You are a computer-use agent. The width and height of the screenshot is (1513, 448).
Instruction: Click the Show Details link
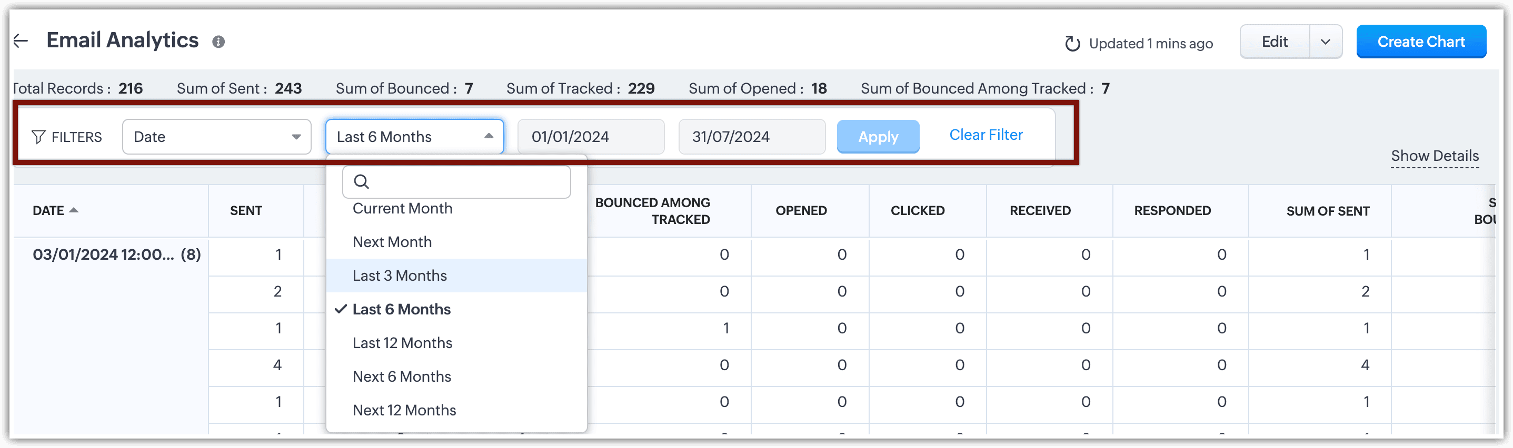(x=1434, y=156)
